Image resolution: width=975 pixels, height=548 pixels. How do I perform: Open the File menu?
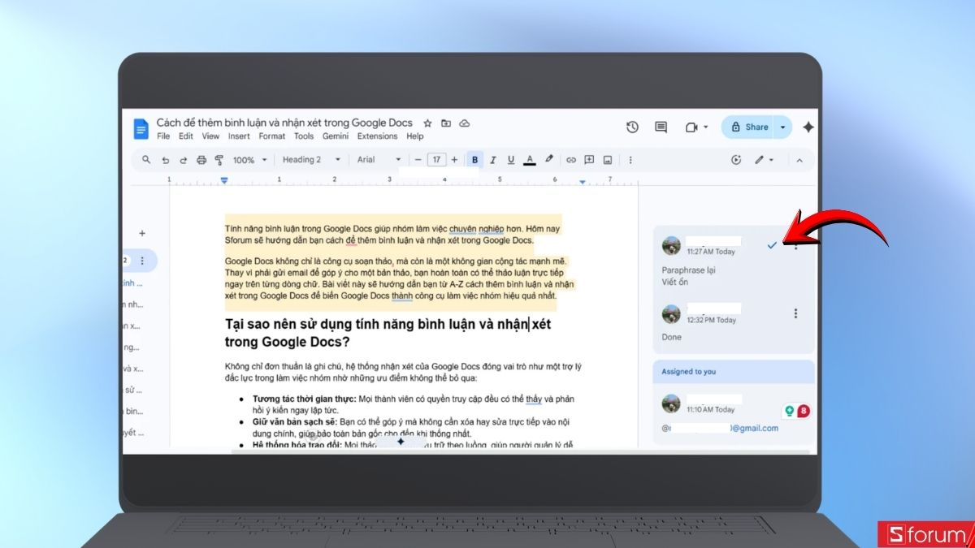coord(163,136)
